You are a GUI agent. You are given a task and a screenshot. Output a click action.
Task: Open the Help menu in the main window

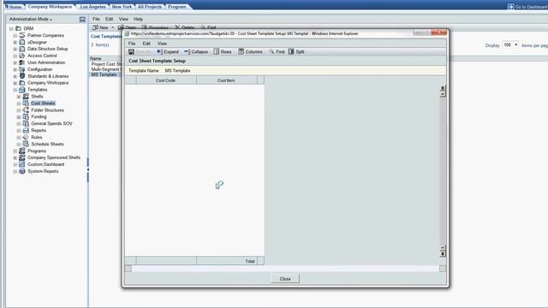[138, 19]
